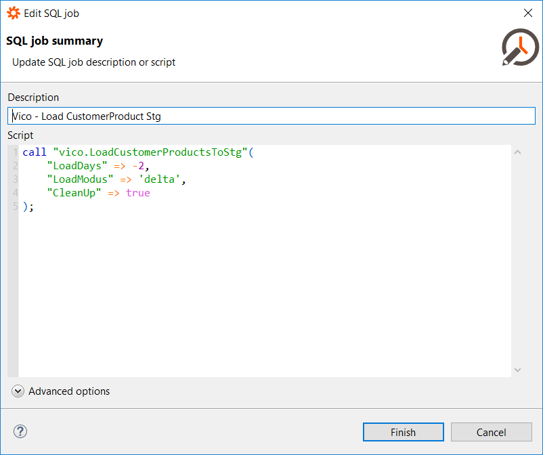Click the script scroll up arrow
The height and width of the screenshot is (455, 543).
(518, 152)
